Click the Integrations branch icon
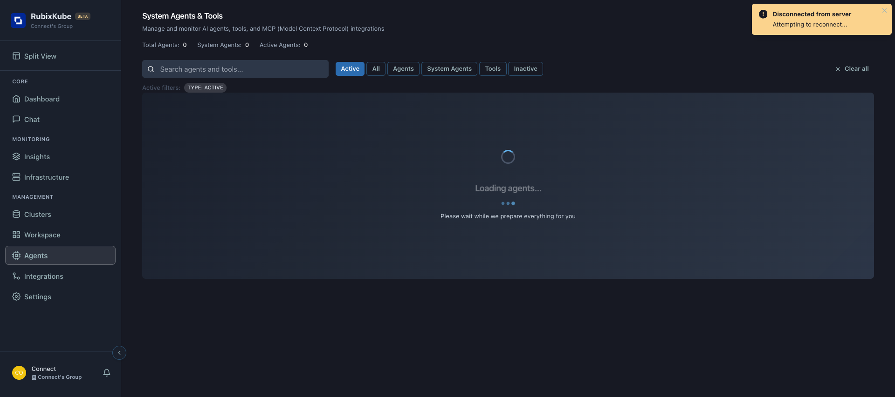 [16, 276]
